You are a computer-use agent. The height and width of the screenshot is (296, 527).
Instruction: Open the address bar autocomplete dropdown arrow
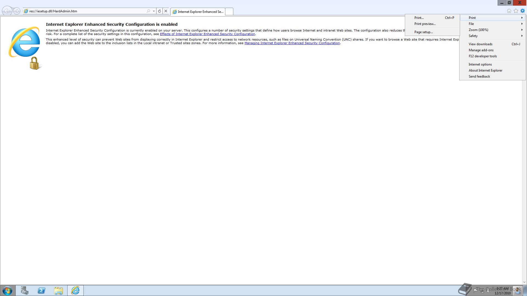(x=154, y=11)
